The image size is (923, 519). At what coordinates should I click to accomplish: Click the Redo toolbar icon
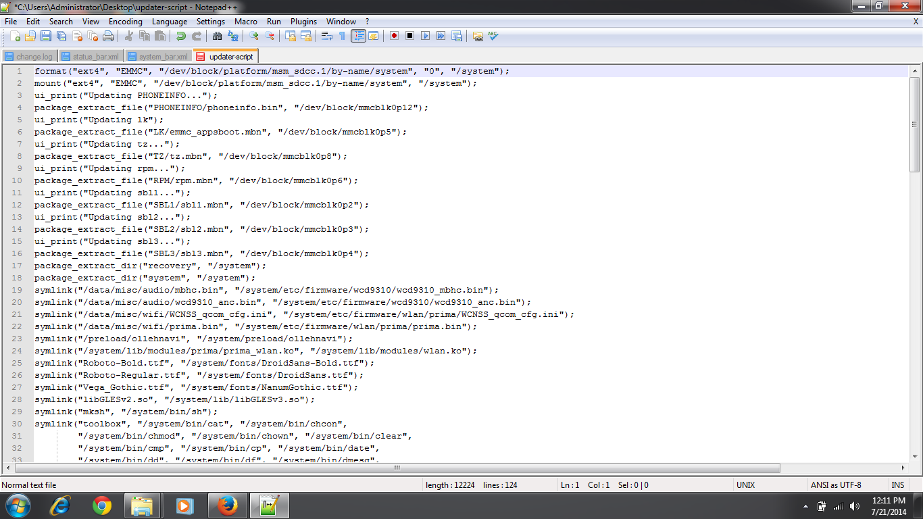[x=196, y=36]
